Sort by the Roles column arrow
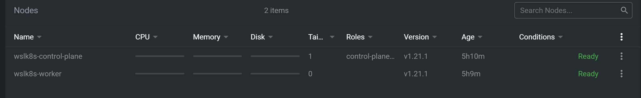Screen dimensions: 641x98 coord(370,37)
